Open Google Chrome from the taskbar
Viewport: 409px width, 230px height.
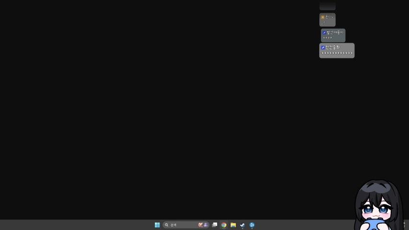click(x=224, y=225)
